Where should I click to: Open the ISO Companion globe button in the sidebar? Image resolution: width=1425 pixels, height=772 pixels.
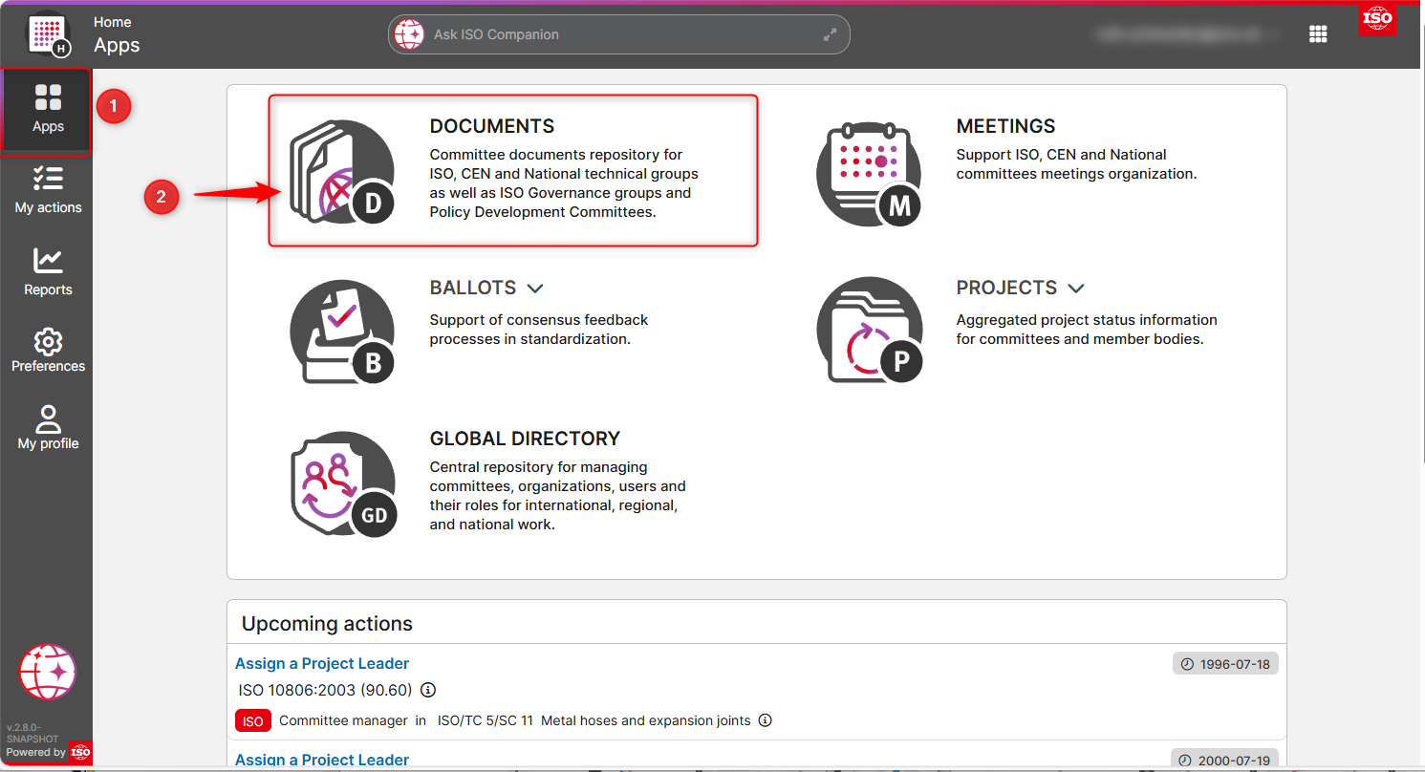pyautogui.click(x=48, y=672)
